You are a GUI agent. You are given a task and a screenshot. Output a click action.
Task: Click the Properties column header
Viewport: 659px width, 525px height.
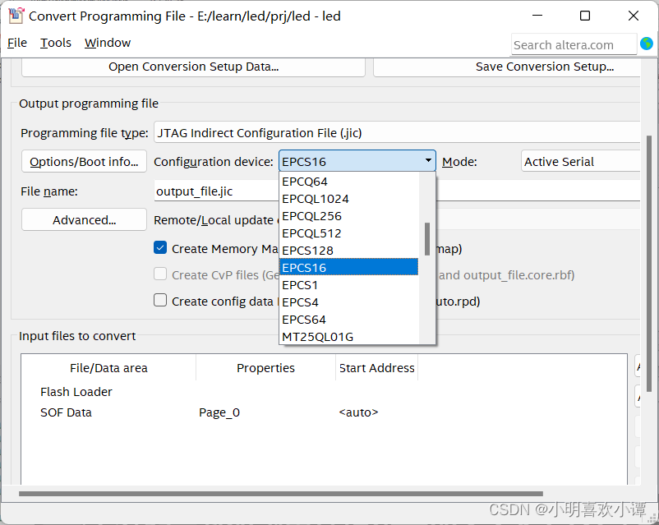(265, 368)
